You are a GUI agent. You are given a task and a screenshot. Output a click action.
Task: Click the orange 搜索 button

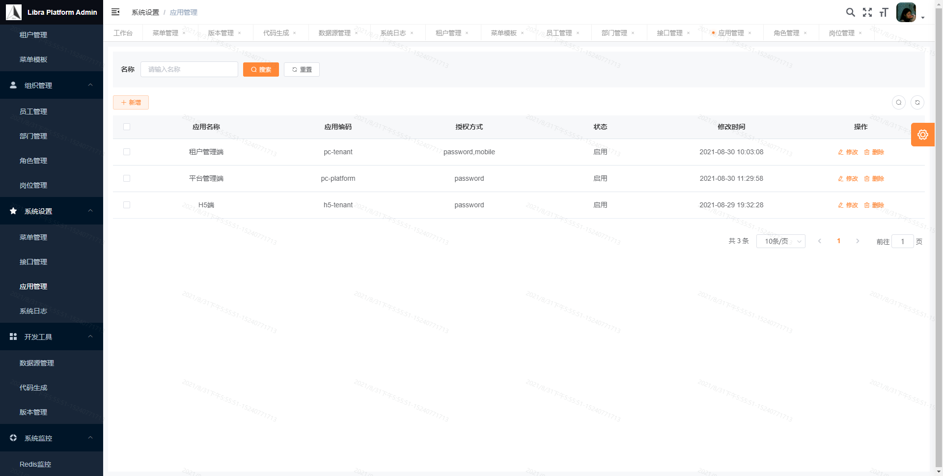click(x=261, y=69)
